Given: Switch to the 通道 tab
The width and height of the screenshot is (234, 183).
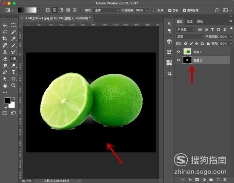Looking at the screenshot, I should [x=189, y=21].
